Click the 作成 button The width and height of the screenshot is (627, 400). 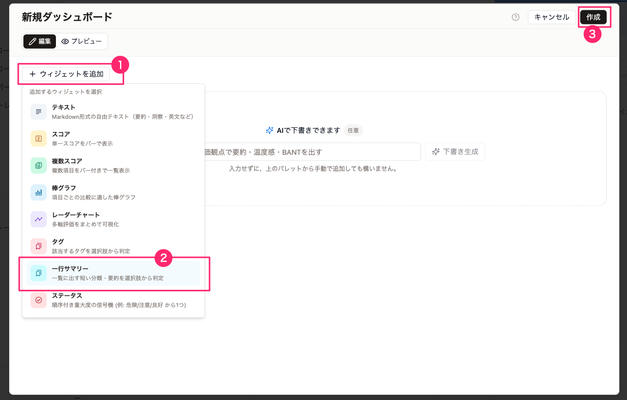pos(593,17)
